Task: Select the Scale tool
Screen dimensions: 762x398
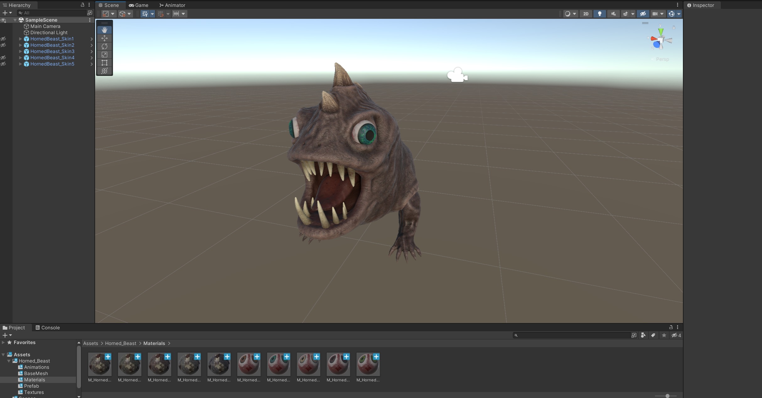Action: (105, 55)
